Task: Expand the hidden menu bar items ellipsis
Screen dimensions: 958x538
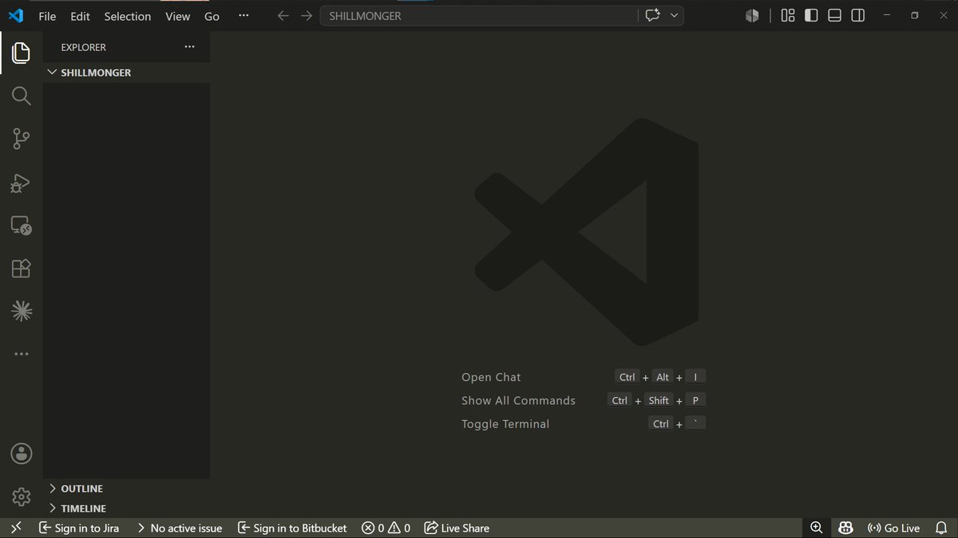Action: click(243, 16)
